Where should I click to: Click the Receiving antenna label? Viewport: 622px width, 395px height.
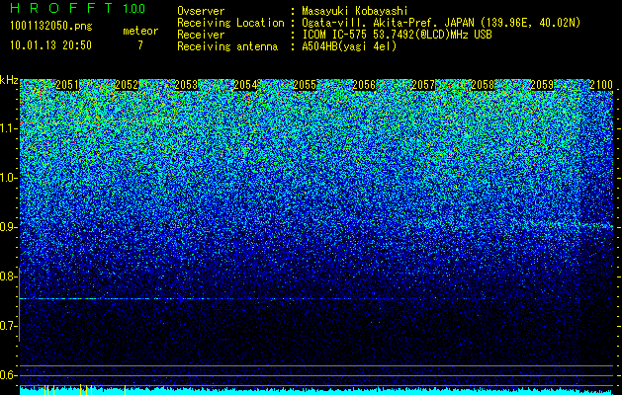[x=227, y=46]
